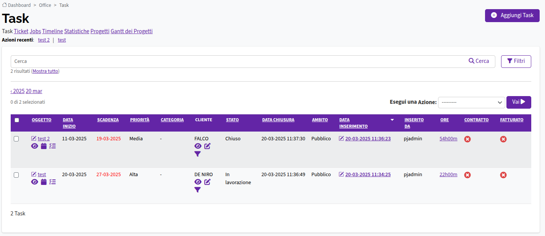Click the checklist icon for the Alta priority task
The width and height of the screenshot is (545, 236).
click(x=53, y=182)
